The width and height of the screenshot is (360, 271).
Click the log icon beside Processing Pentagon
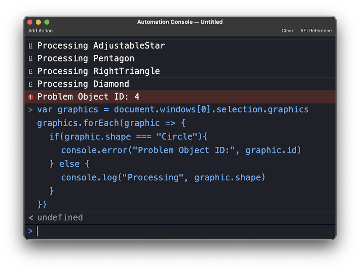coord(31,59)
